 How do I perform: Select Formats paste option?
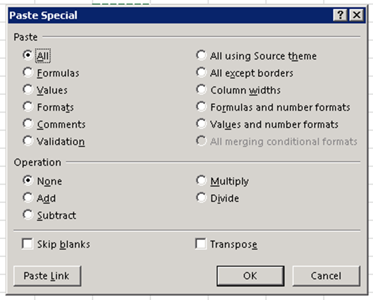point(27,107)
